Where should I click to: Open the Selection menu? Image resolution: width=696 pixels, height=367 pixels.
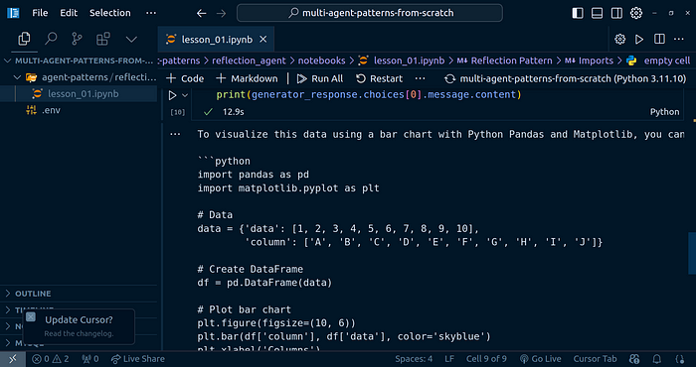110,13
